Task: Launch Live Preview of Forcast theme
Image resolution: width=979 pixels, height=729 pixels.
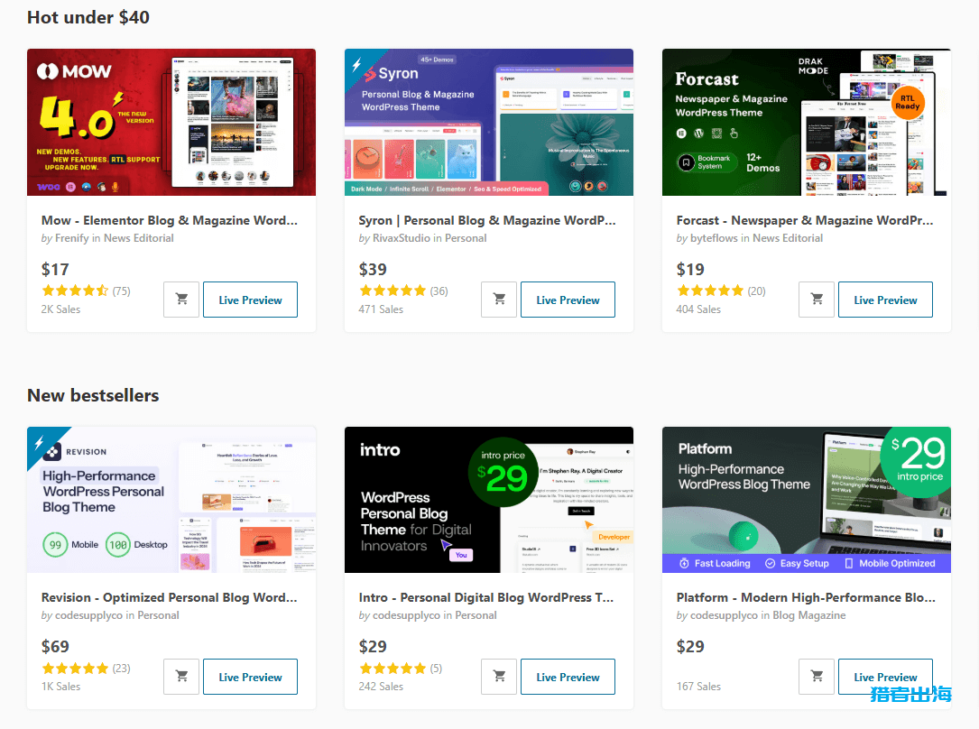Action: [885, 300]
